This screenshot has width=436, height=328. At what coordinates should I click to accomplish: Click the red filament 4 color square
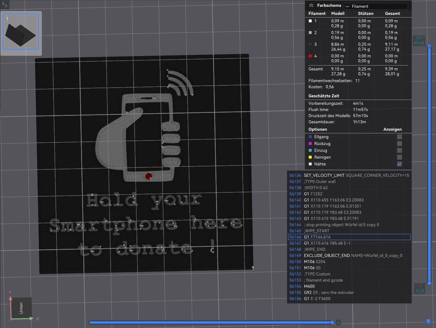310,56
